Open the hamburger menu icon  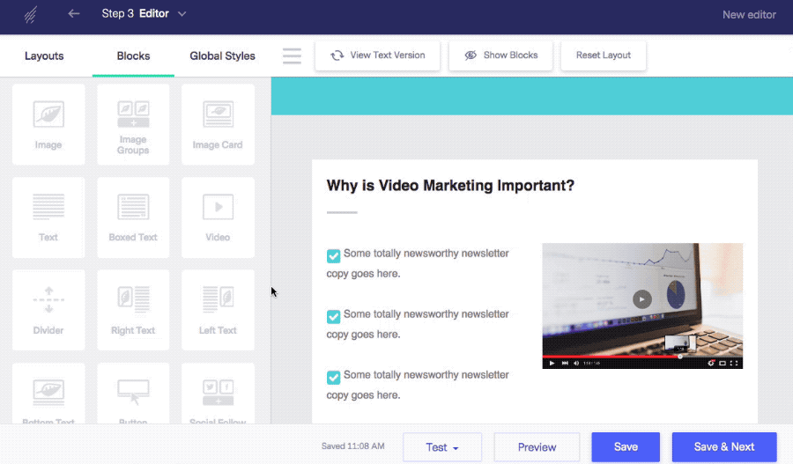(x=292, y=55)
